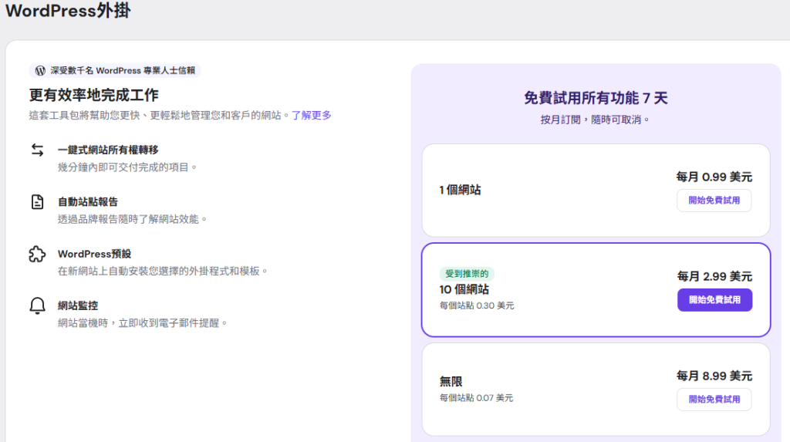
Task: Click the 無限 plan title
Action: [x=451, y=382]
